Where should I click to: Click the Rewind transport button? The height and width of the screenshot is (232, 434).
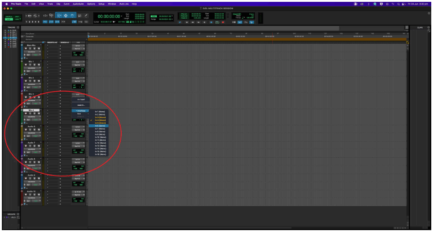point(193,22)
